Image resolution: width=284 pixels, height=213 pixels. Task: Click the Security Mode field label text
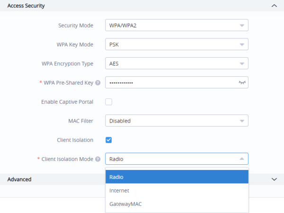pos(75,26)
